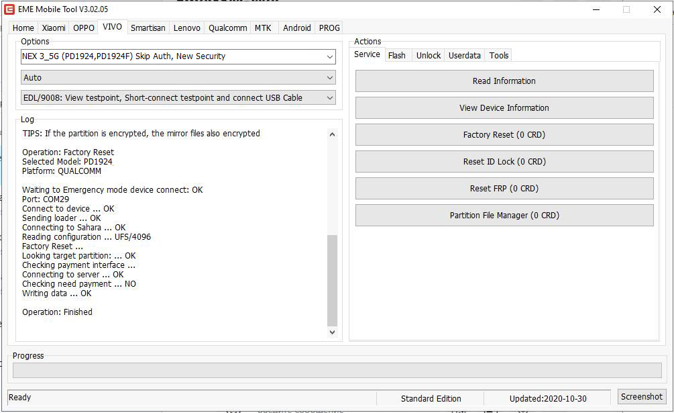Click the Standard Edition status entry
This screenshot has height=413, width=674.
click(x=431, y=399)
